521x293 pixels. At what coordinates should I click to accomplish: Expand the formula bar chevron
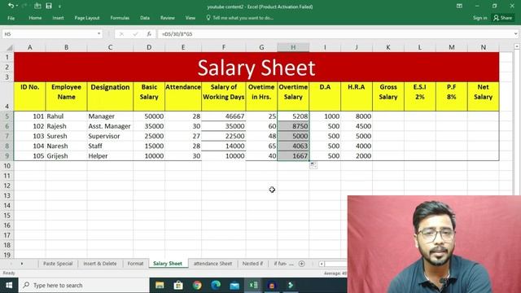tap(515, 34)
